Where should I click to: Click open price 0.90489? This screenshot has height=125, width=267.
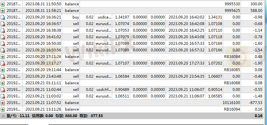click(x=122, y=89)
